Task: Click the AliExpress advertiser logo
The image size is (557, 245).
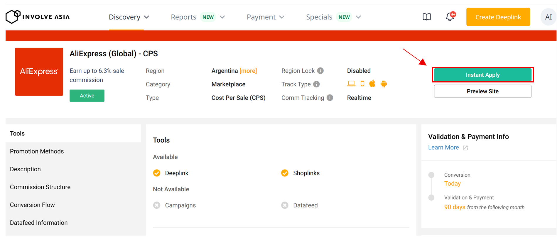Action: (39, 72)
